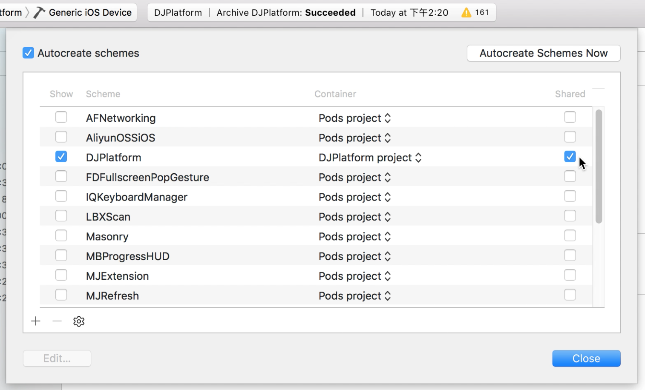Click the hammer icon beside Generic iOS Device
Image resolution: width=645 pixels, height=390 pixels.
39,13
